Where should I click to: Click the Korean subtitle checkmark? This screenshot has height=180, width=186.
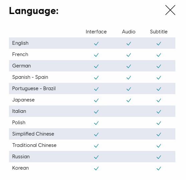(x=159, y=168)
